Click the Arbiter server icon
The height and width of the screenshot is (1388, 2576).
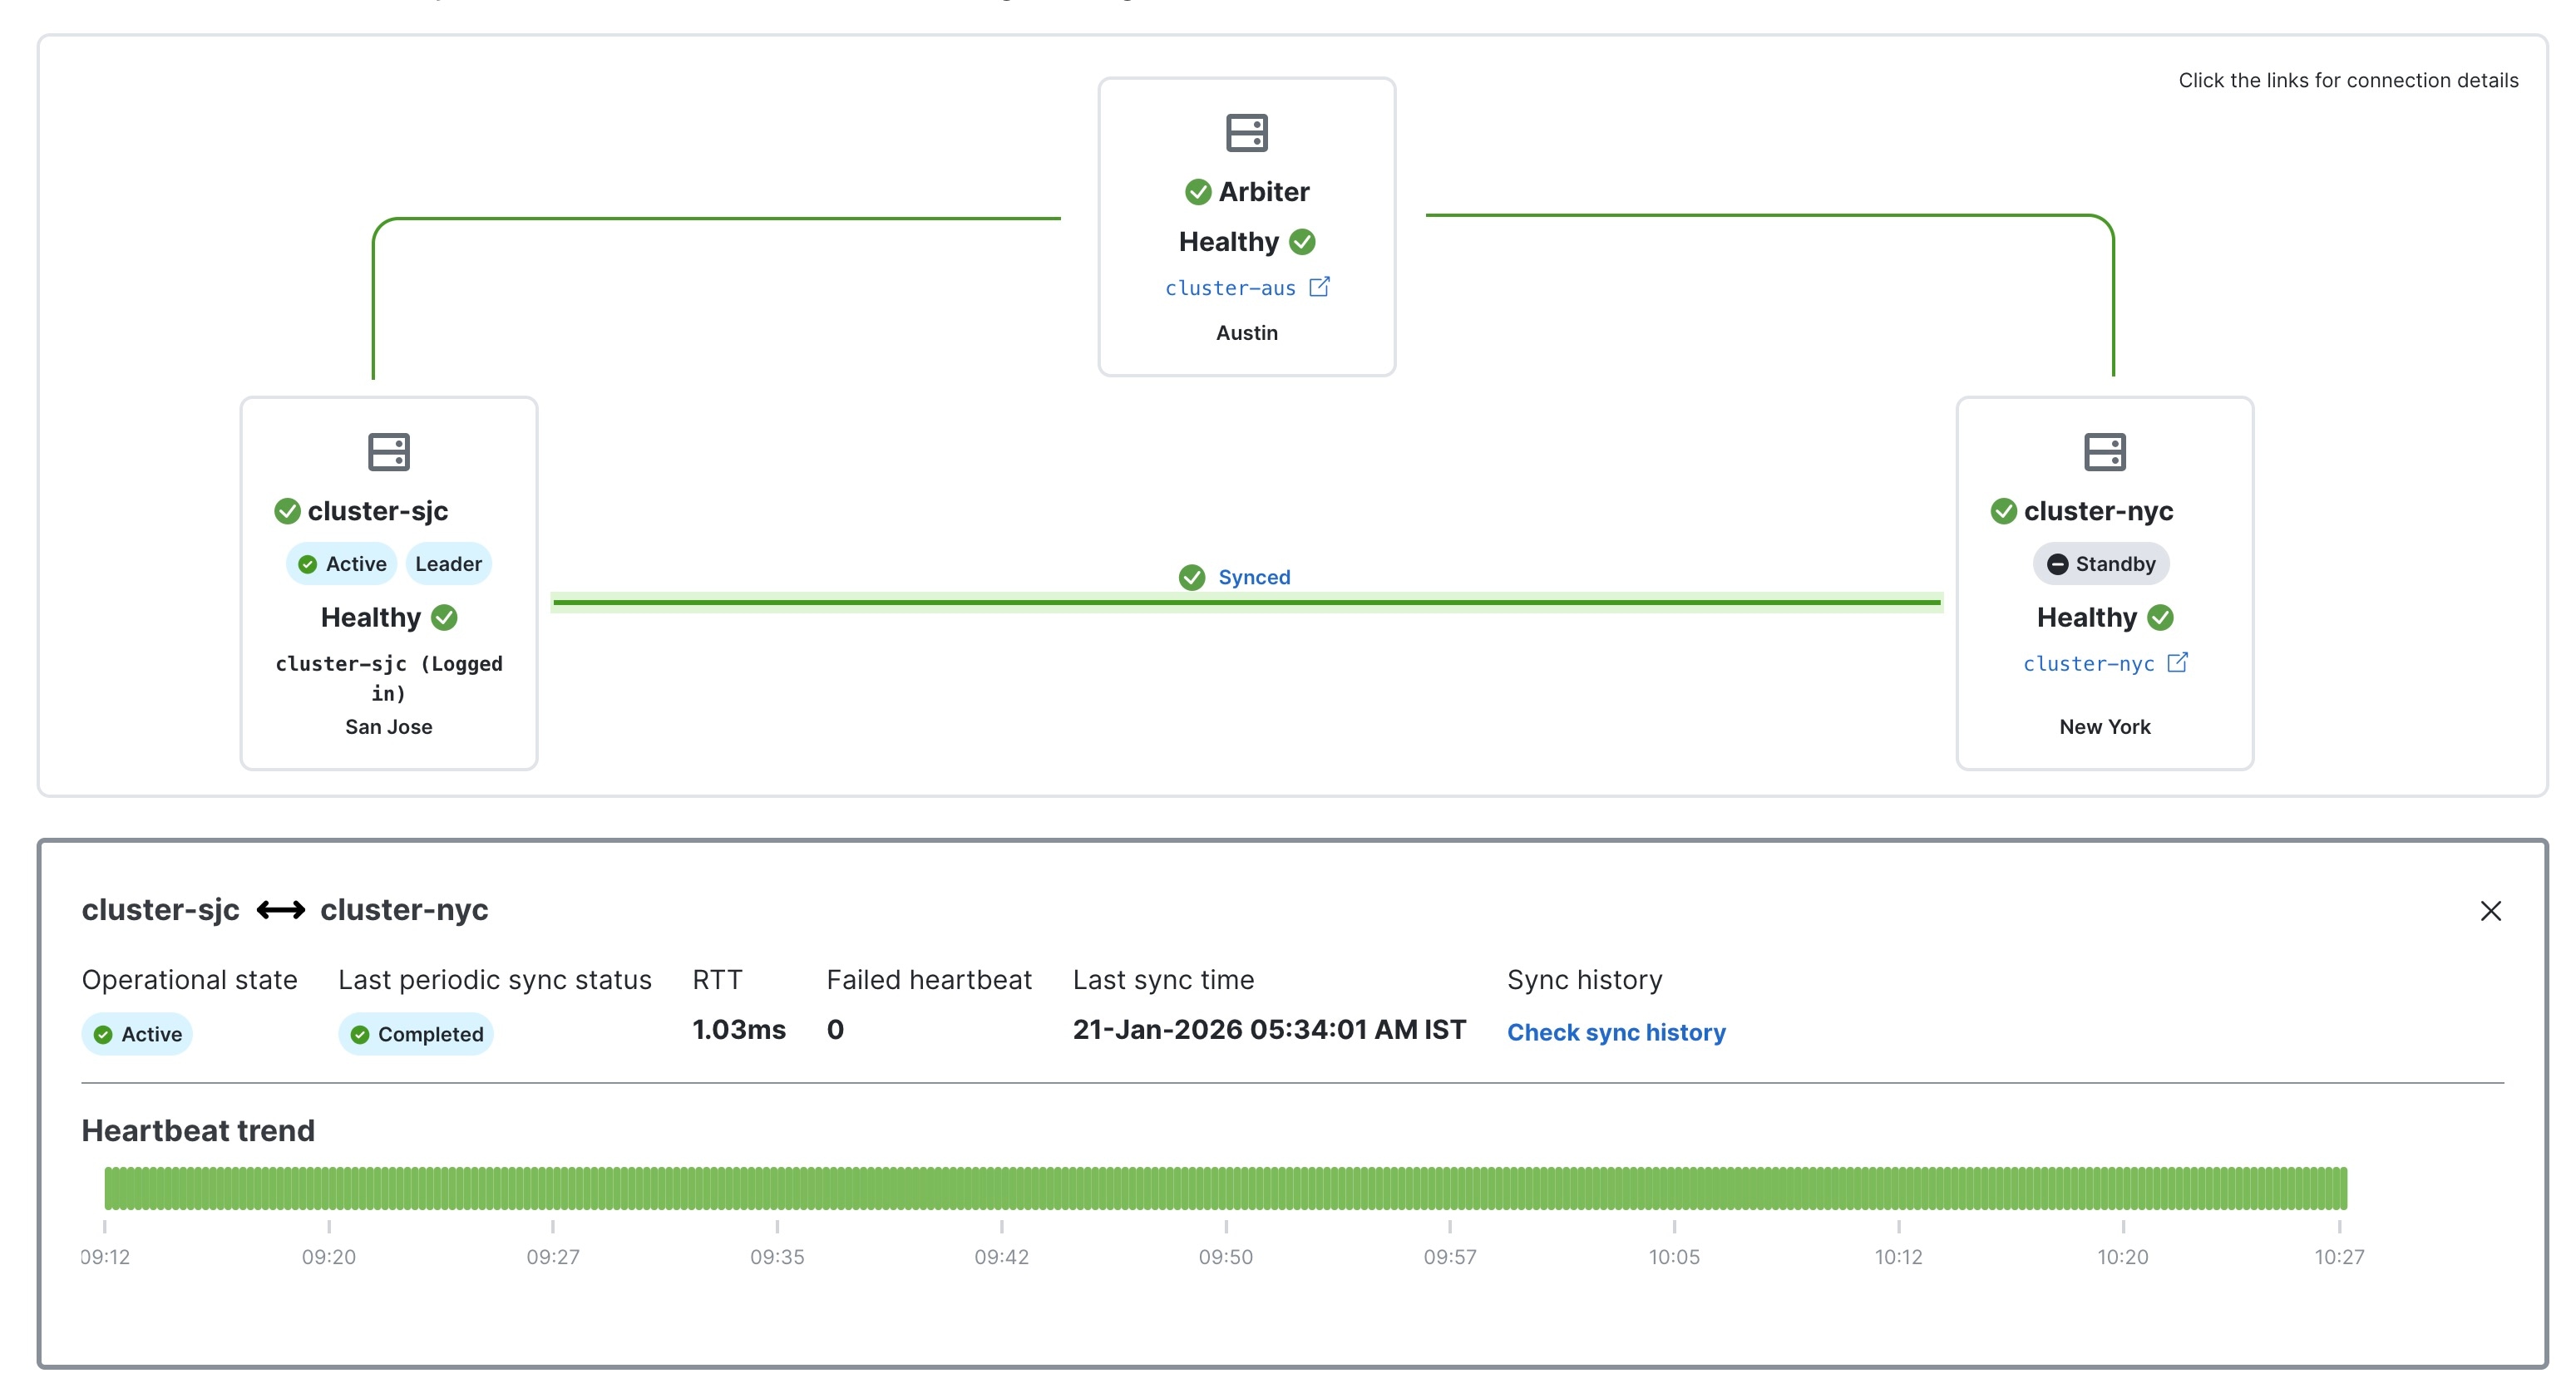[1246, 133]
